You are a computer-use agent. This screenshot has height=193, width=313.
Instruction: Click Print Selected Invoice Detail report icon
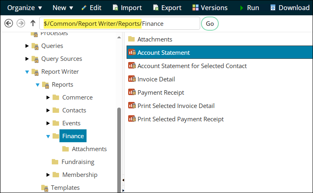click(132, 105)
